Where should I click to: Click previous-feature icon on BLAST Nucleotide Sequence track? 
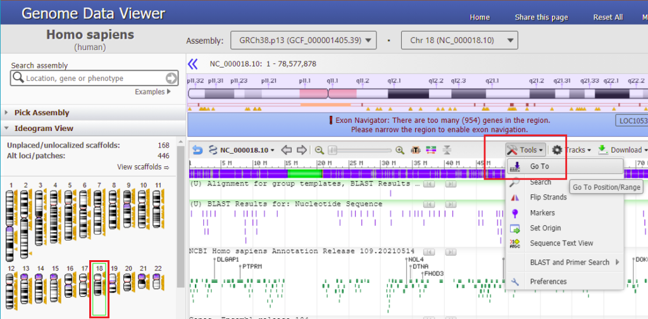point(430,204)
